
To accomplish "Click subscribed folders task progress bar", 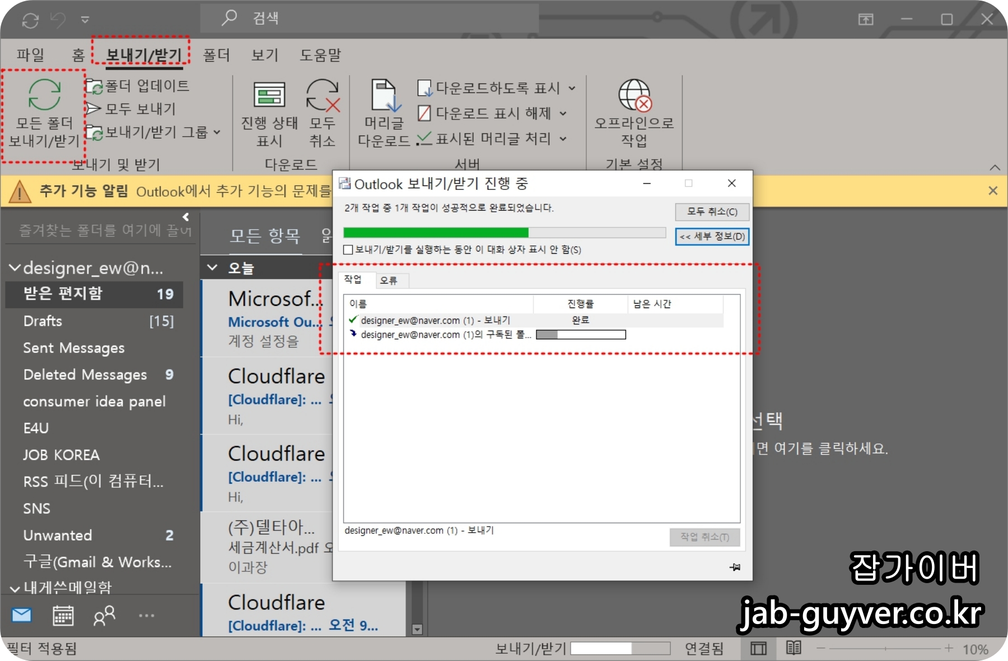I will (581, 335).
